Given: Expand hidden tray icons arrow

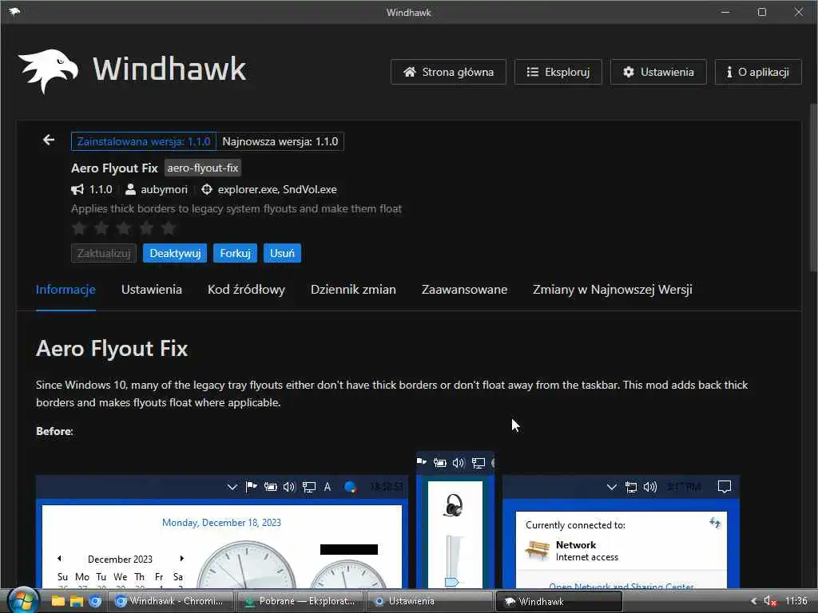Looking at the screenshot, I should (x=753, y=601).
